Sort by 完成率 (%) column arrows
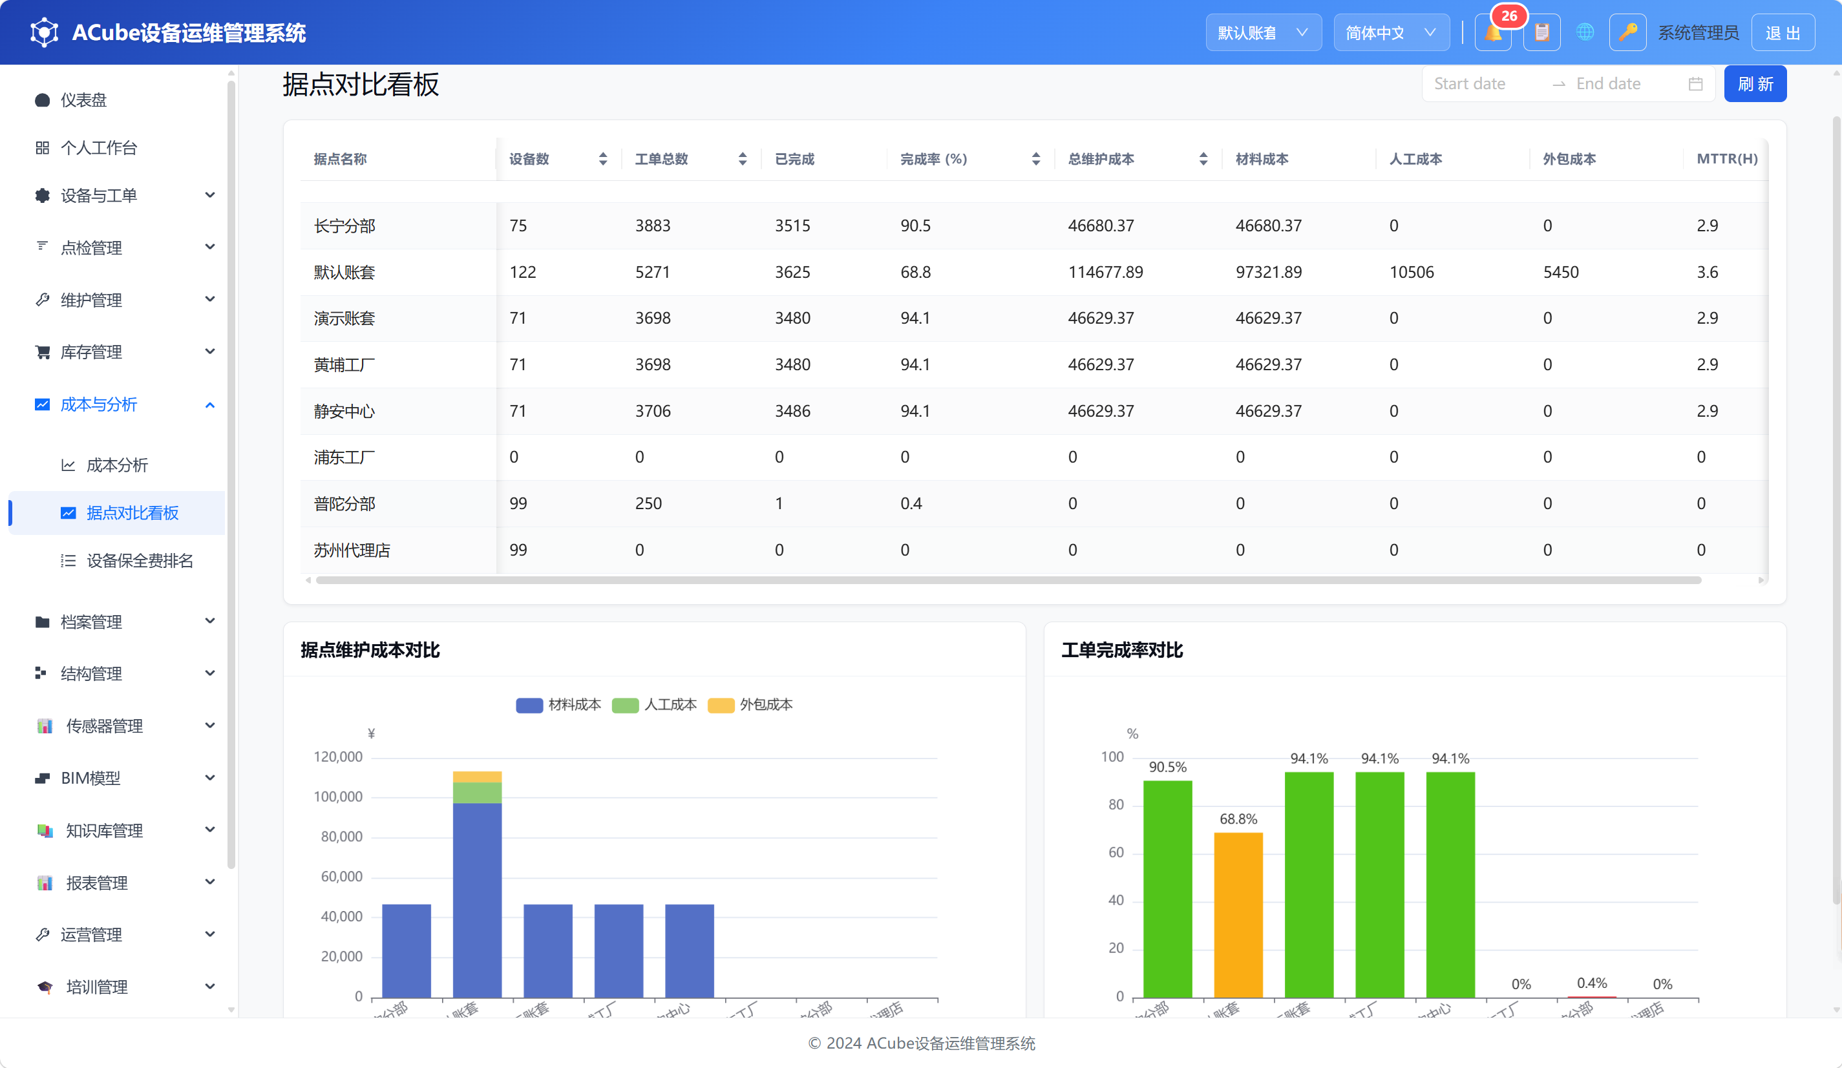Viewport: 1842px width, 1068px height. click(x=1036, y=159)
